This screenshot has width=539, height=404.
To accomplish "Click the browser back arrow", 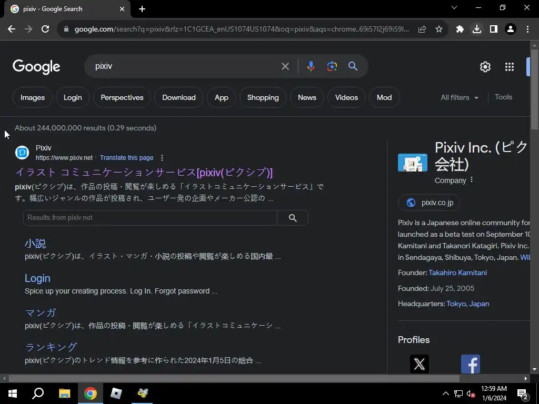I will [x=12, y=29].
